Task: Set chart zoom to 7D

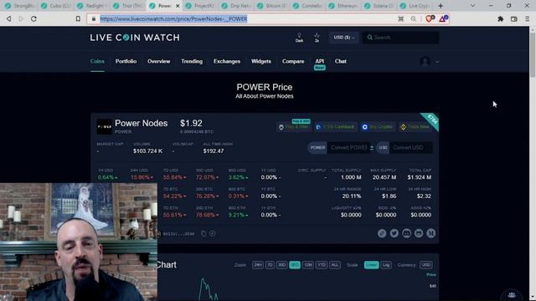Action: (270, 265)
